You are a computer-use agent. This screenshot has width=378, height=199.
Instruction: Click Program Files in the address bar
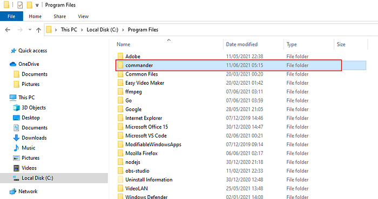tap(143, 30)
